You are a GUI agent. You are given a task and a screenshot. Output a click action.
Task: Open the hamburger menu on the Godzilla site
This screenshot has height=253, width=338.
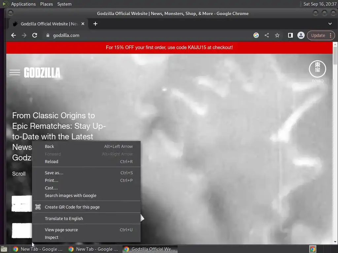click(x=15, y=72)
